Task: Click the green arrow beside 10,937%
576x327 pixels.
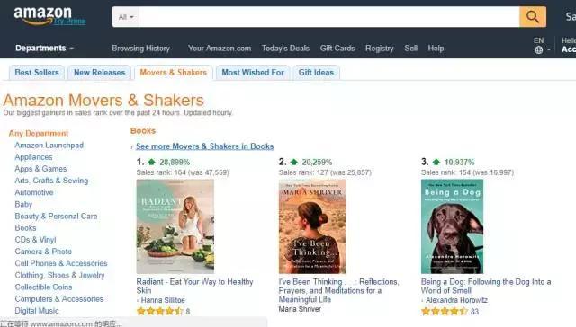Action: point(436,162)
